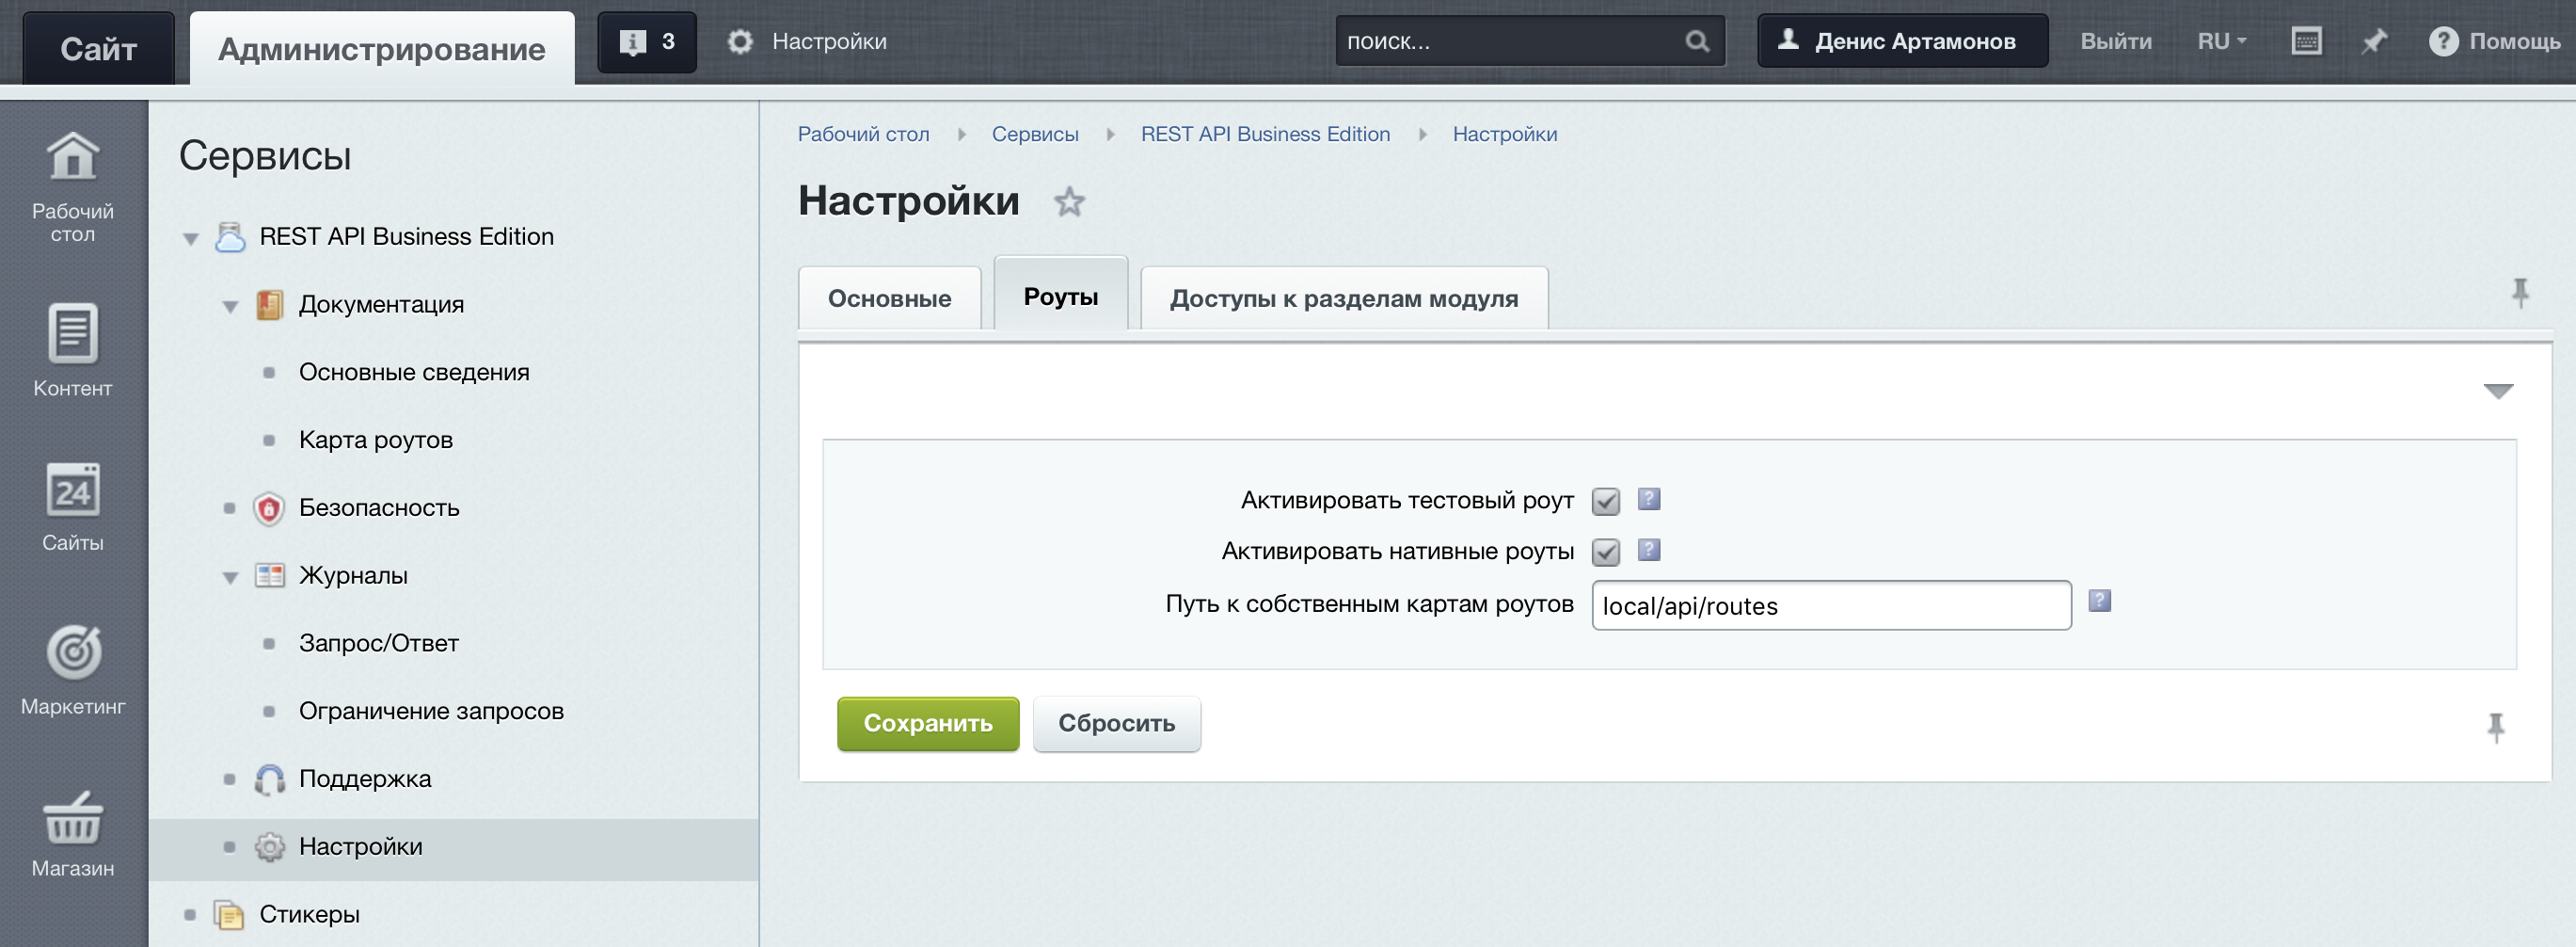This screenshot has width=2576, height=947.
Task: Collapse the REST API Business Edition tree
Action: pos(191,238)
